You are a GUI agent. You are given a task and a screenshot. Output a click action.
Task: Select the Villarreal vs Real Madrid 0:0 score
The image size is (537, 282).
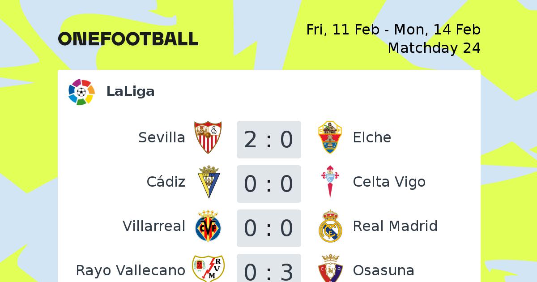click(268, 228)
